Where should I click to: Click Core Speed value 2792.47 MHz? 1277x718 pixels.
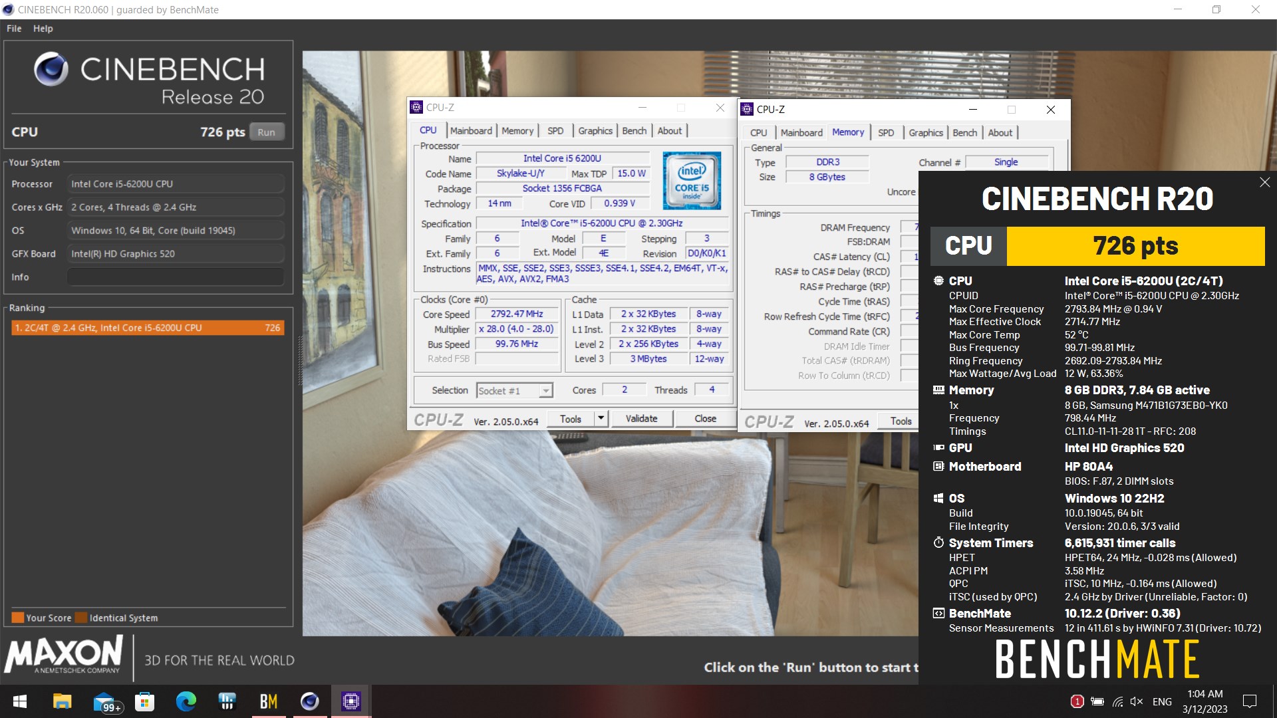(517, 314)
